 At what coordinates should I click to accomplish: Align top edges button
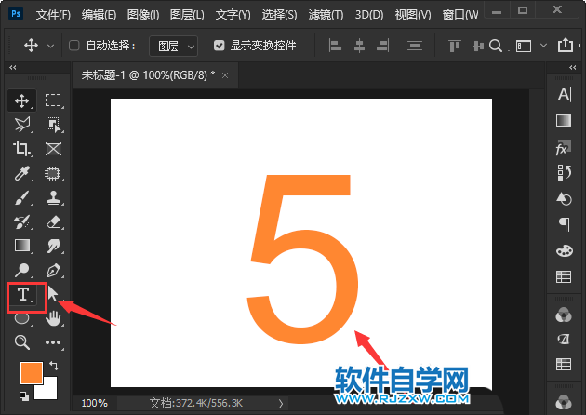[455, 46]
